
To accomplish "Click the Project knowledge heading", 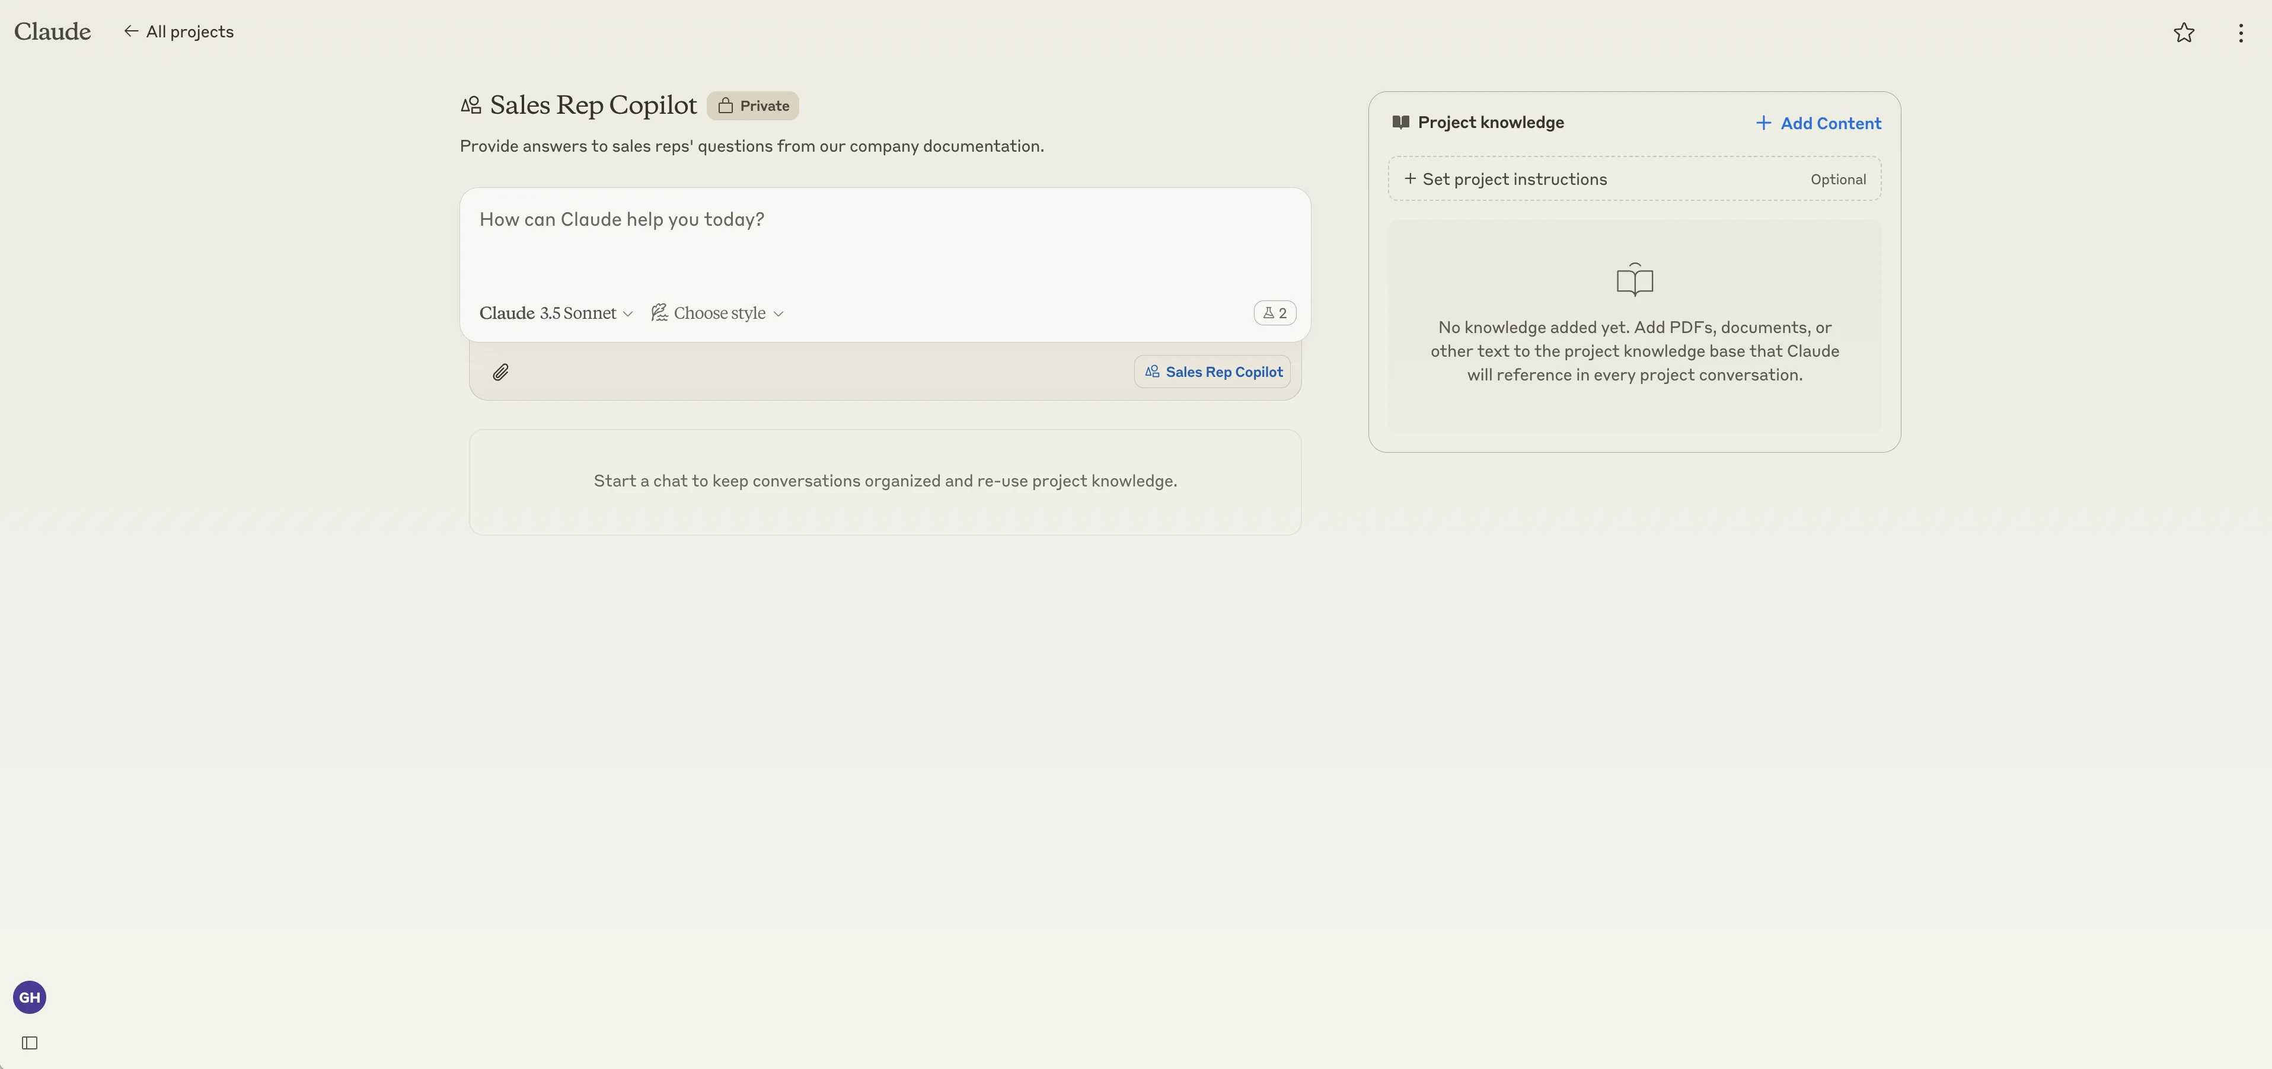I will click(1490, 123).
